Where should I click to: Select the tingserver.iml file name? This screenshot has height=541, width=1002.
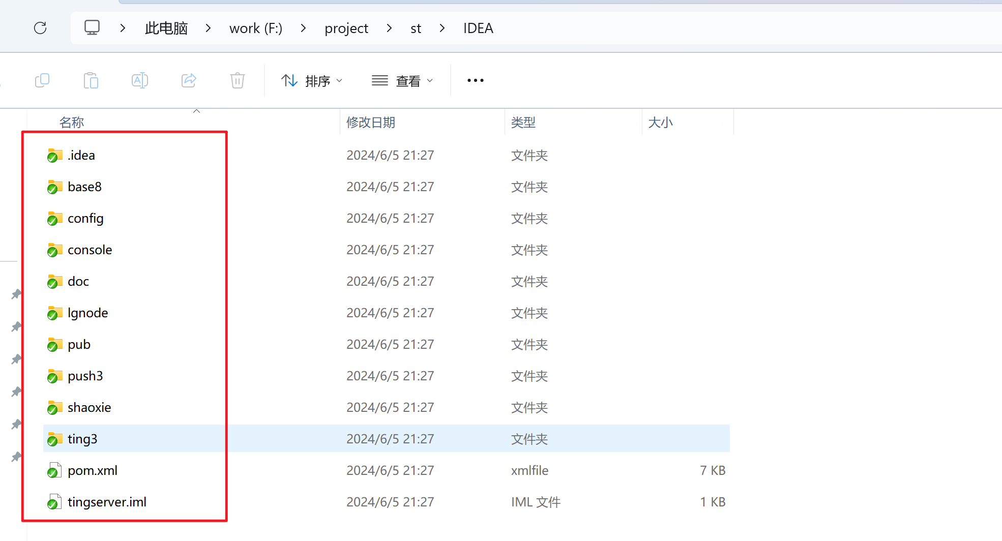click(x=107, y=502)
